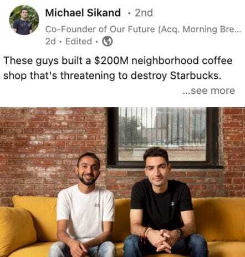Open the post photo of two founders
245x257 pixels.
(122, 182)
